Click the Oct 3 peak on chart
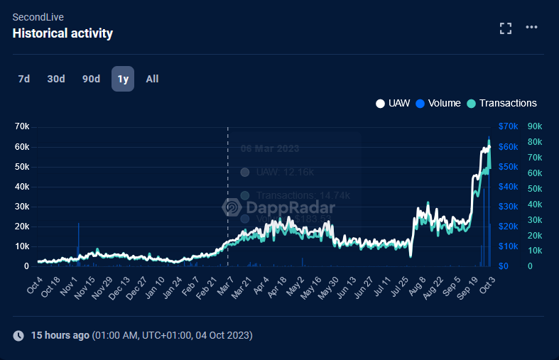Image resolution: width=559 pixels, height=360 pixels. tap(489, 143)
